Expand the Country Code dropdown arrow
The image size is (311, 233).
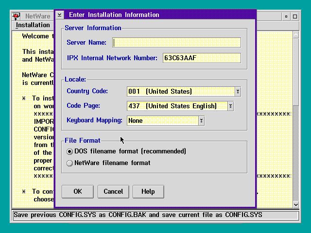coord(238,92)
